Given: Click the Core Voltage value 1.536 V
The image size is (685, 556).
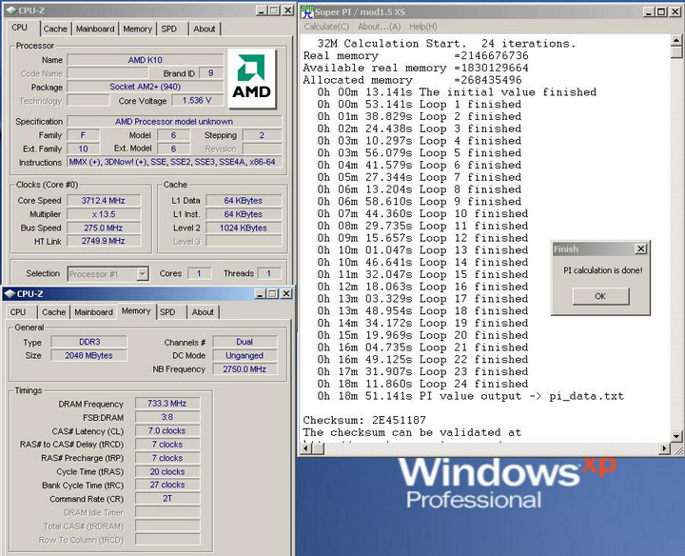Looking at the screenshot, I should point(197,101).
